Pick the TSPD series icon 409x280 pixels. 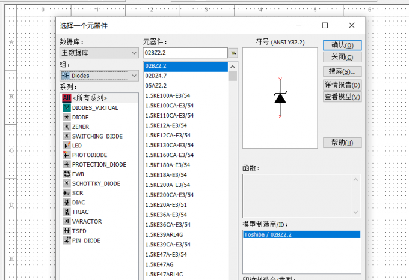[x=67, y=231]
